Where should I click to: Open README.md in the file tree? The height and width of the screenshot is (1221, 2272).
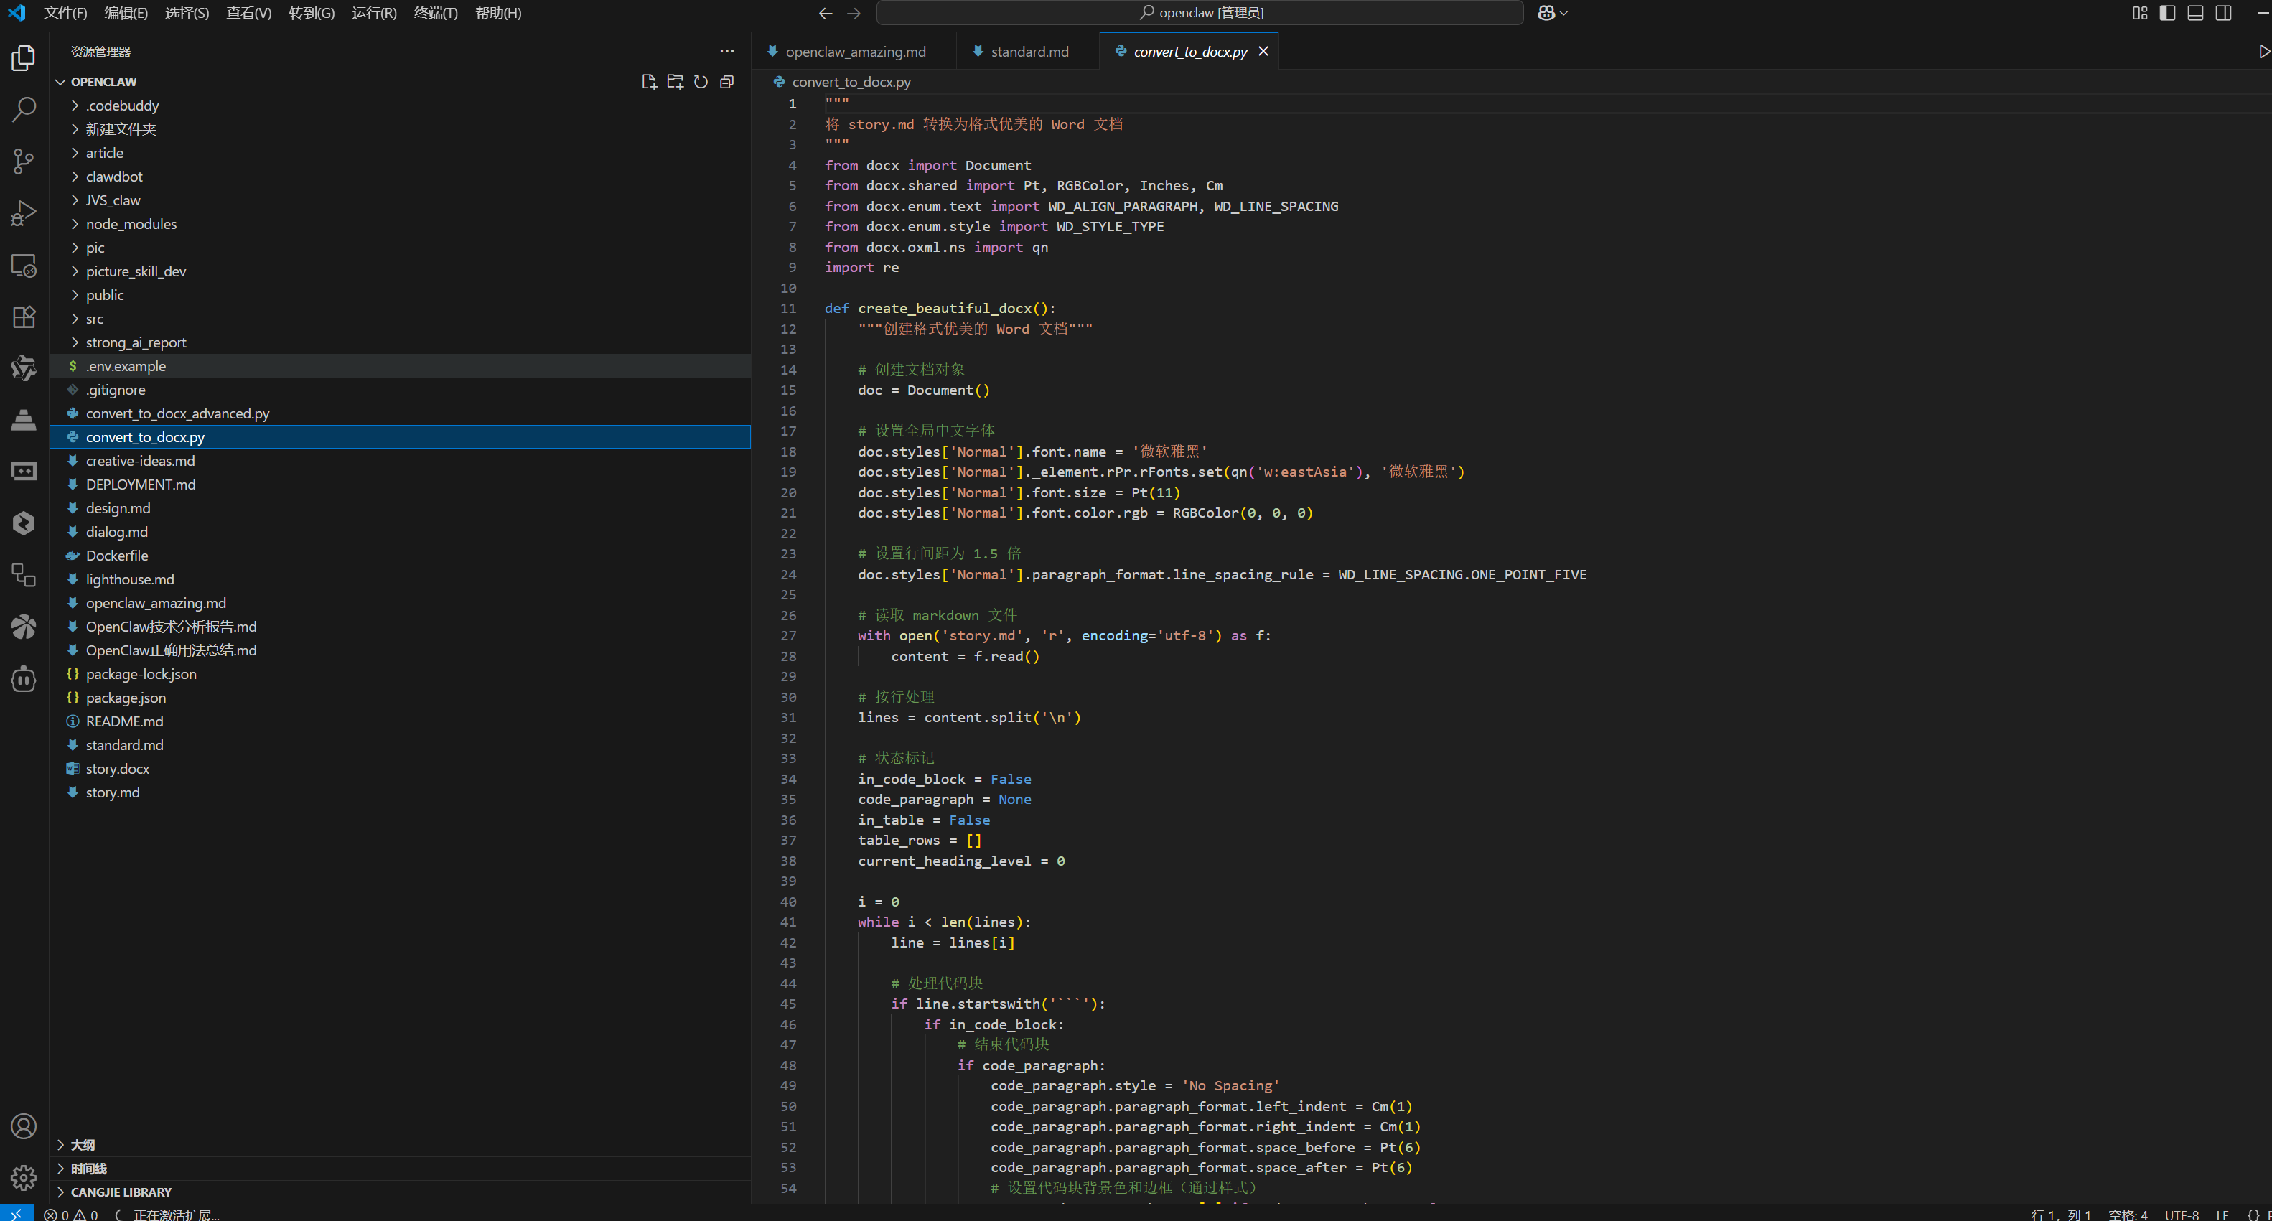(x=401, y=721)
